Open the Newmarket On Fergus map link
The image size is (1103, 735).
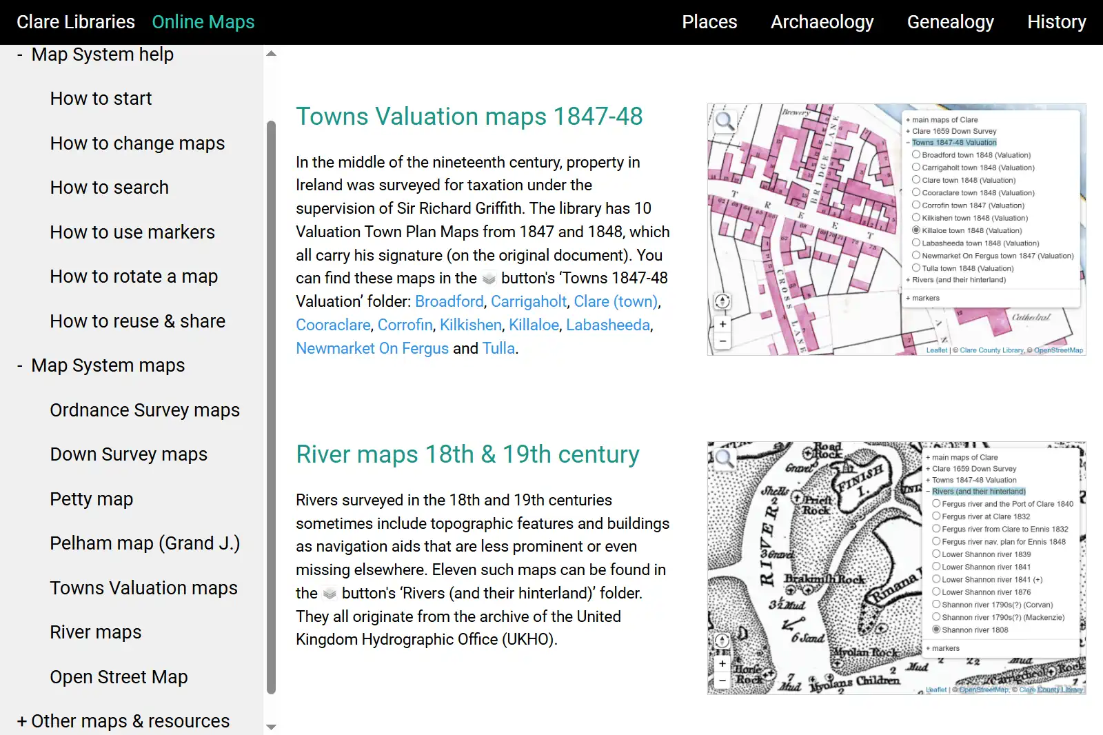click(x=372, y=349)
